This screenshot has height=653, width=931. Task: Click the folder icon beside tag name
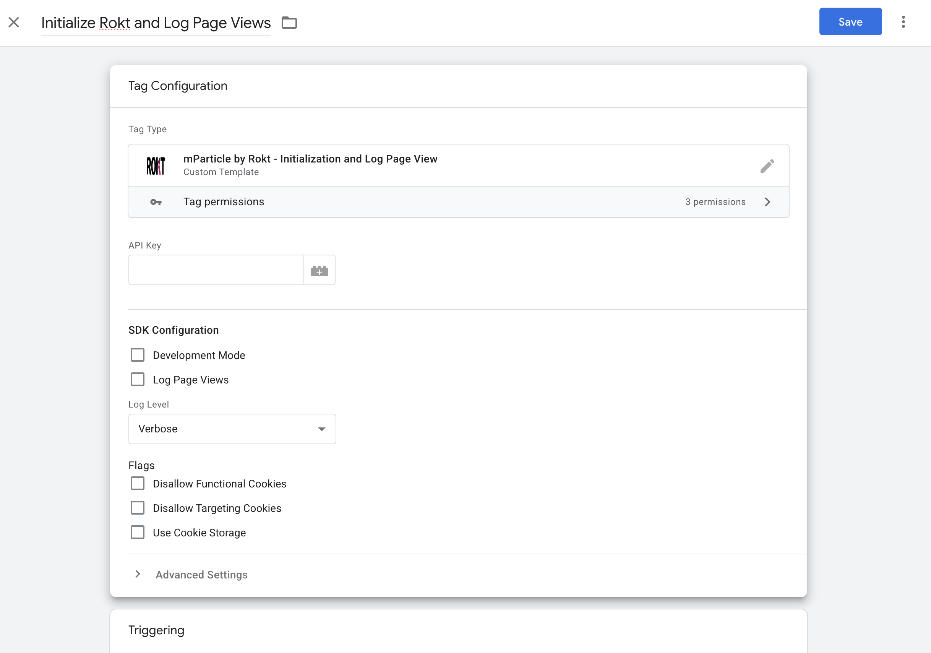tap(290, 23)
